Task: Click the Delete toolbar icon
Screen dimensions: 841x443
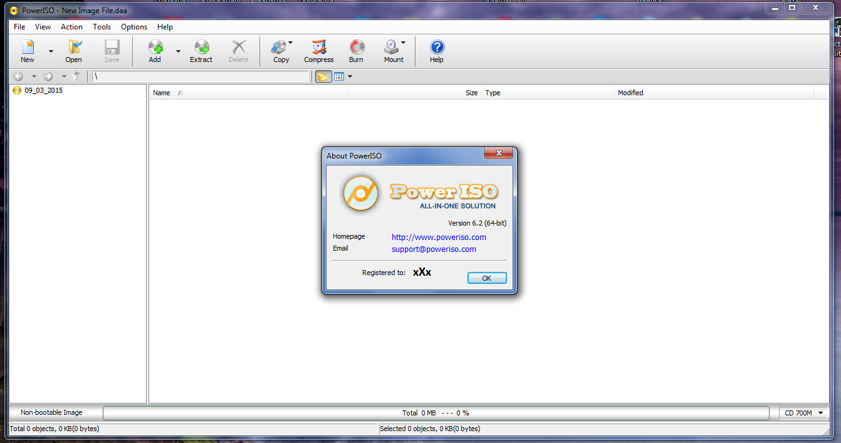Action: click(x=239, y=51)
